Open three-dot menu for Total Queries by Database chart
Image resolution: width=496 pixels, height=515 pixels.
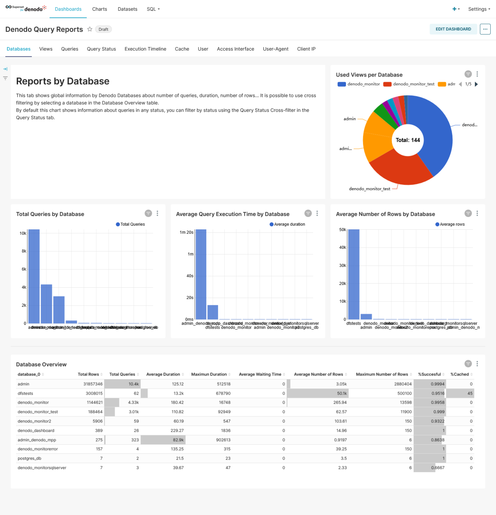click(158, 213)
